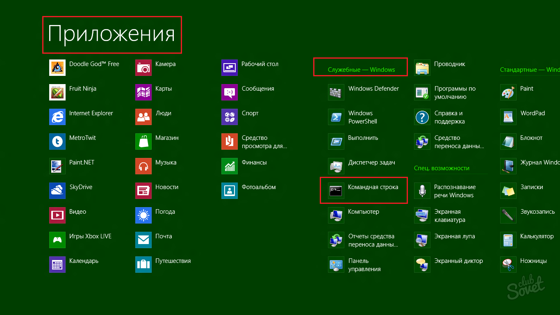Open Internet Explorer icon
The image size is (560, 315).
[x=57, y=117]
